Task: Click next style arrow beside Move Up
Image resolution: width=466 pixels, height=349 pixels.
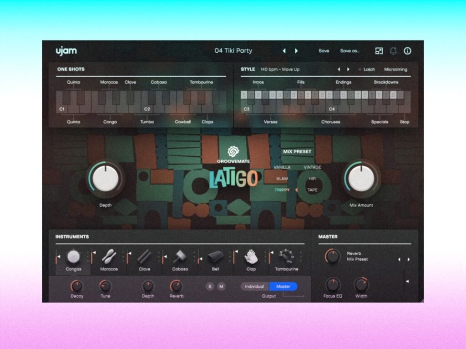Action: pos(348,69)
